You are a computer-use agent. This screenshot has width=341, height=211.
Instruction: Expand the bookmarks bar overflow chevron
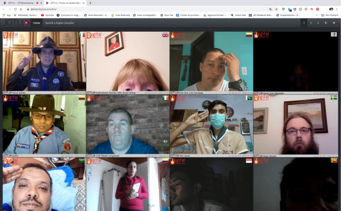(x=316, y=15)
